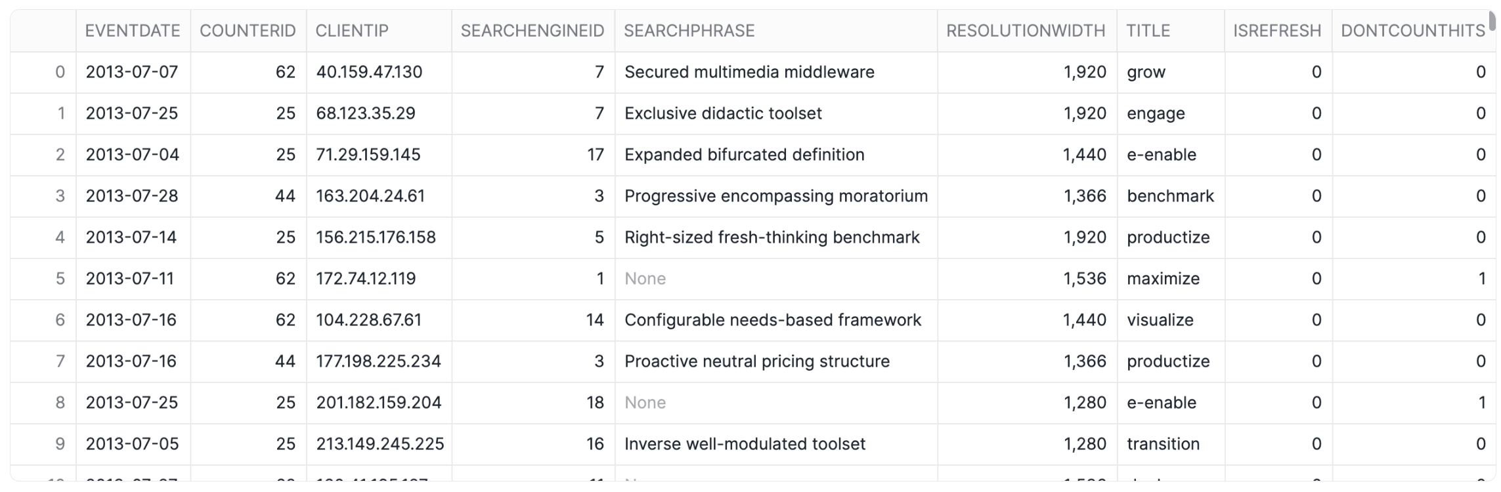Click the DONTCOUNTHITS column header

[x=1412, y=31]
